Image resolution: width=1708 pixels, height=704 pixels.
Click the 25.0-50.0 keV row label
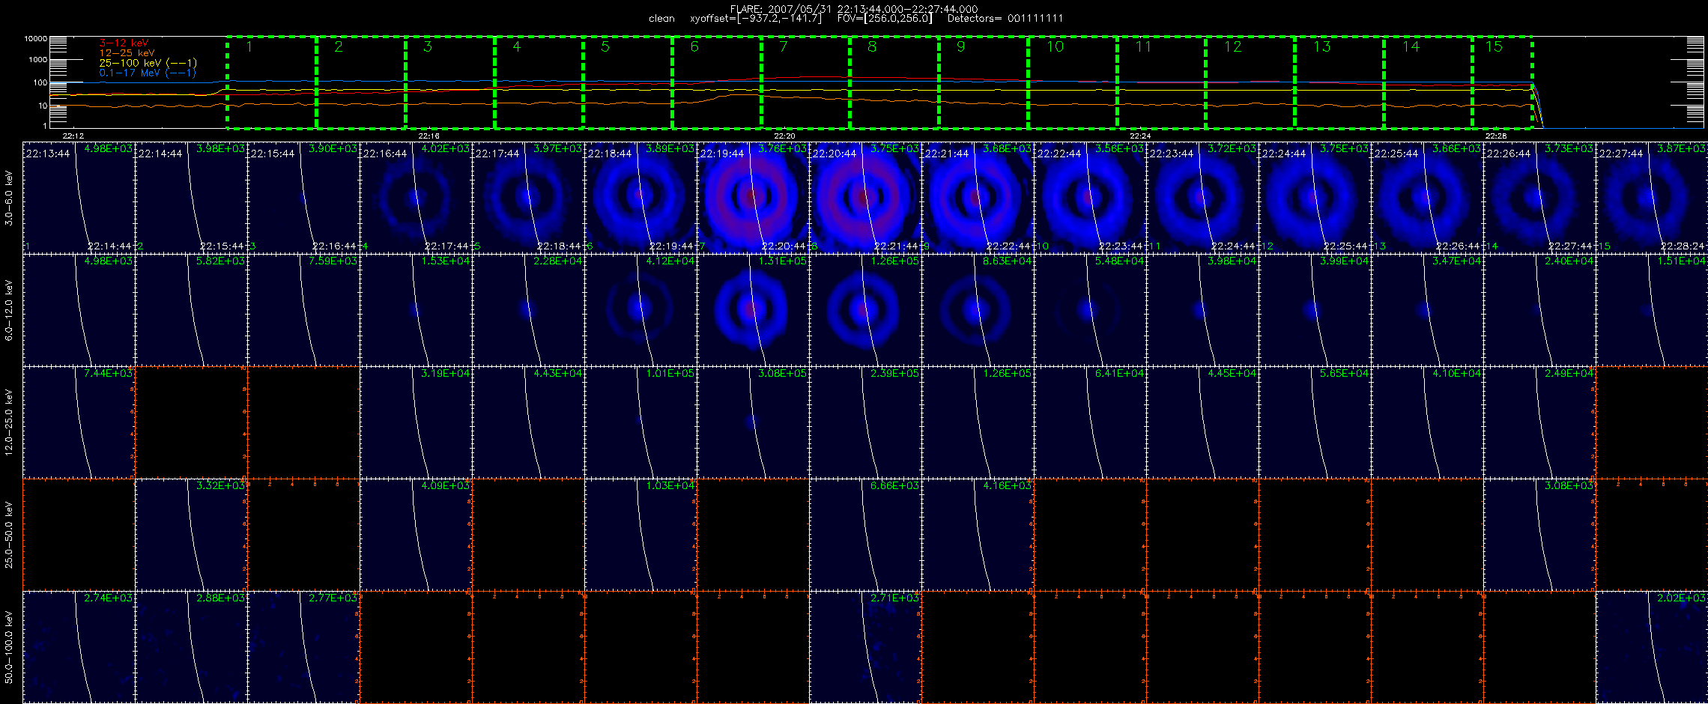(9, 535)
